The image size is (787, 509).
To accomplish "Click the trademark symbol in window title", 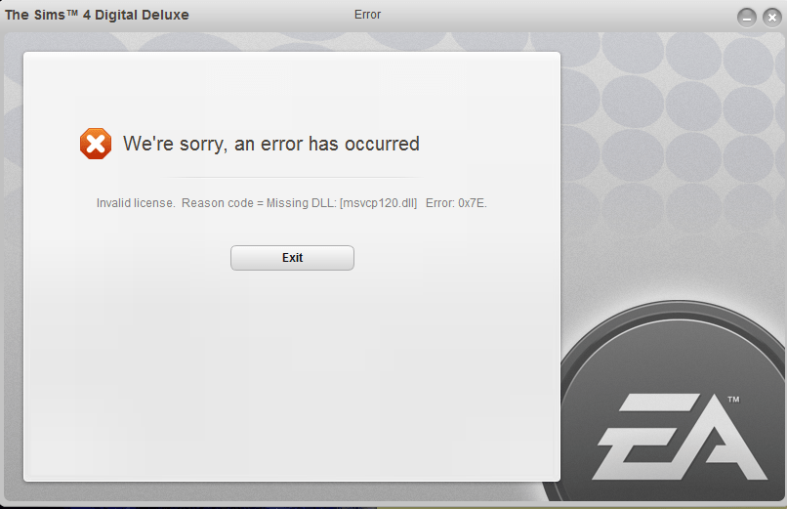I will coord(73,13).
